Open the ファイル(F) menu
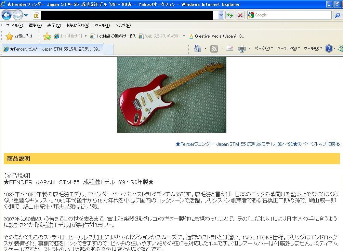This screenshot has height=251, width=343. 14,26
